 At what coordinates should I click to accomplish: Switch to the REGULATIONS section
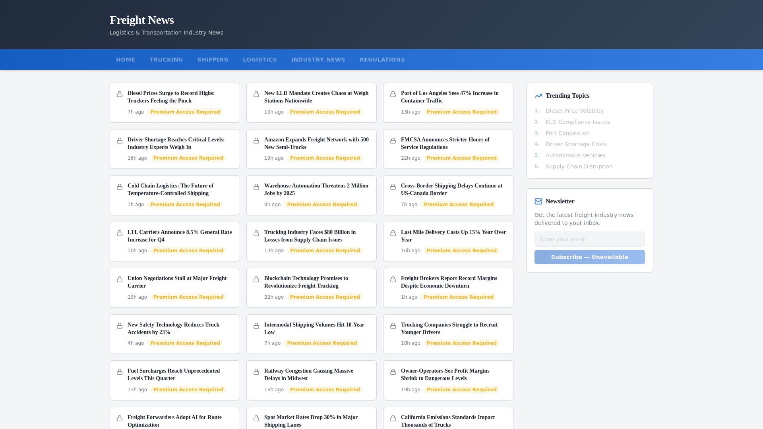(382, 60)
